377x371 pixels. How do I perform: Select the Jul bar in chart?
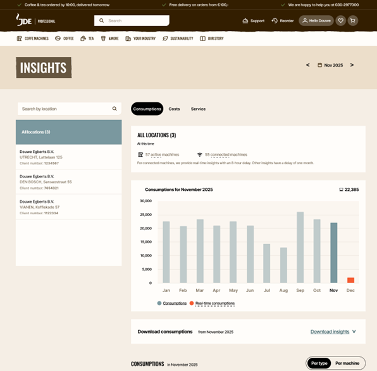point(267,264)
